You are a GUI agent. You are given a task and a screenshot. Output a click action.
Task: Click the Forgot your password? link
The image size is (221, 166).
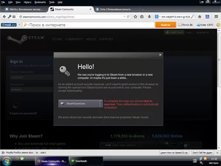click(x=24, y=113)
